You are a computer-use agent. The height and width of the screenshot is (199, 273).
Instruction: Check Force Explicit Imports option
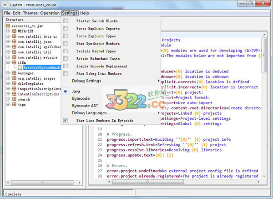click(x=66, y=29)
